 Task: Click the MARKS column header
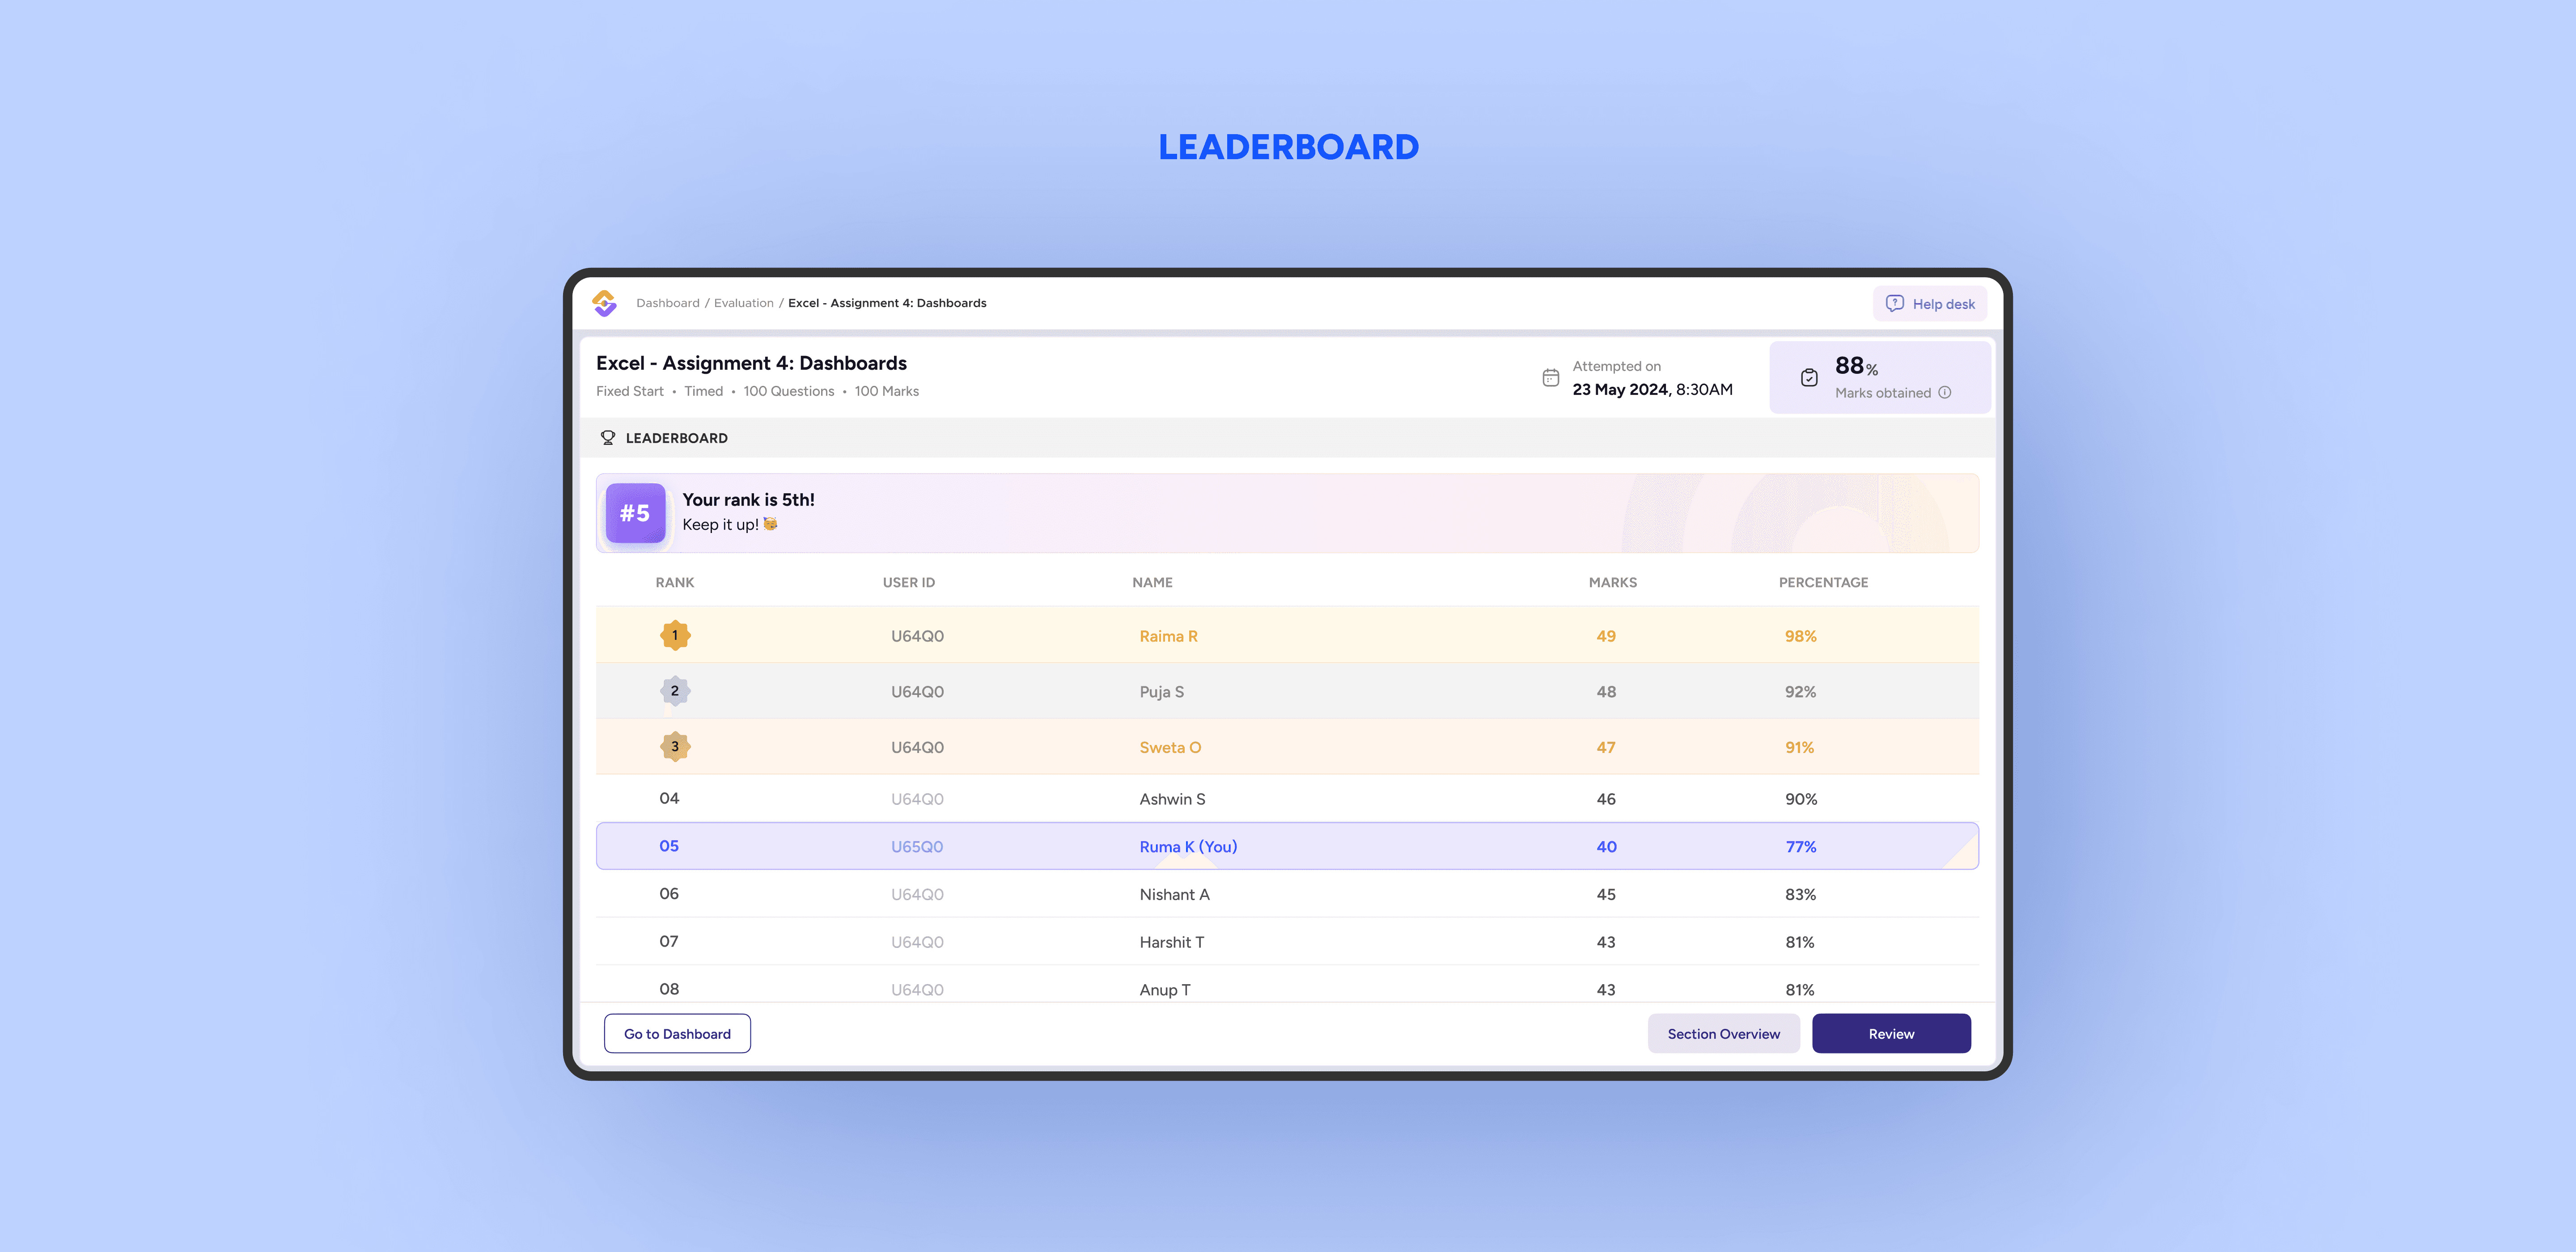1612,582
